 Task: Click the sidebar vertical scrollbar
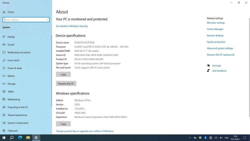click(51, 70)
